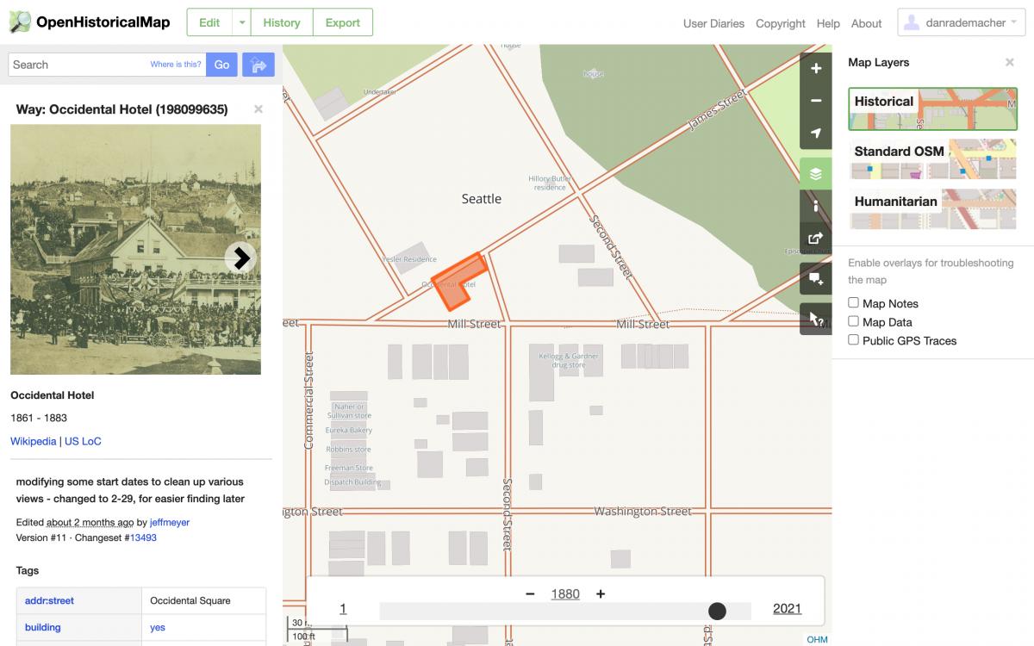Open the Export tab
Viewport: 1034px width, 646px height.
(x=343, y=22)
